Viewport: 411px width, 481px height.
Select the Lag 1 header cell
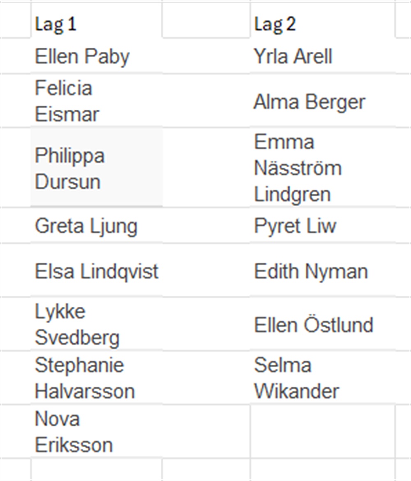click(x=97, y=20)
